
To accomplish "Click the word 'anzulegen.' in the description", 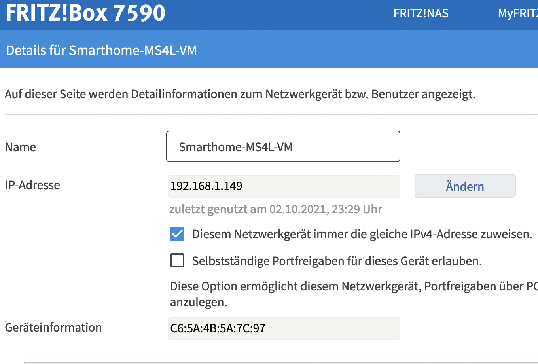I will [198, 303].
